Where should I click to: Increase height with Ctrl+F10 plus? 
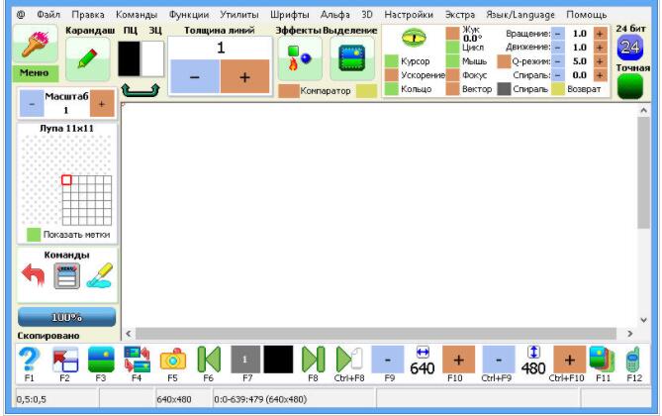pyautogui.click(x=570, y=360)
